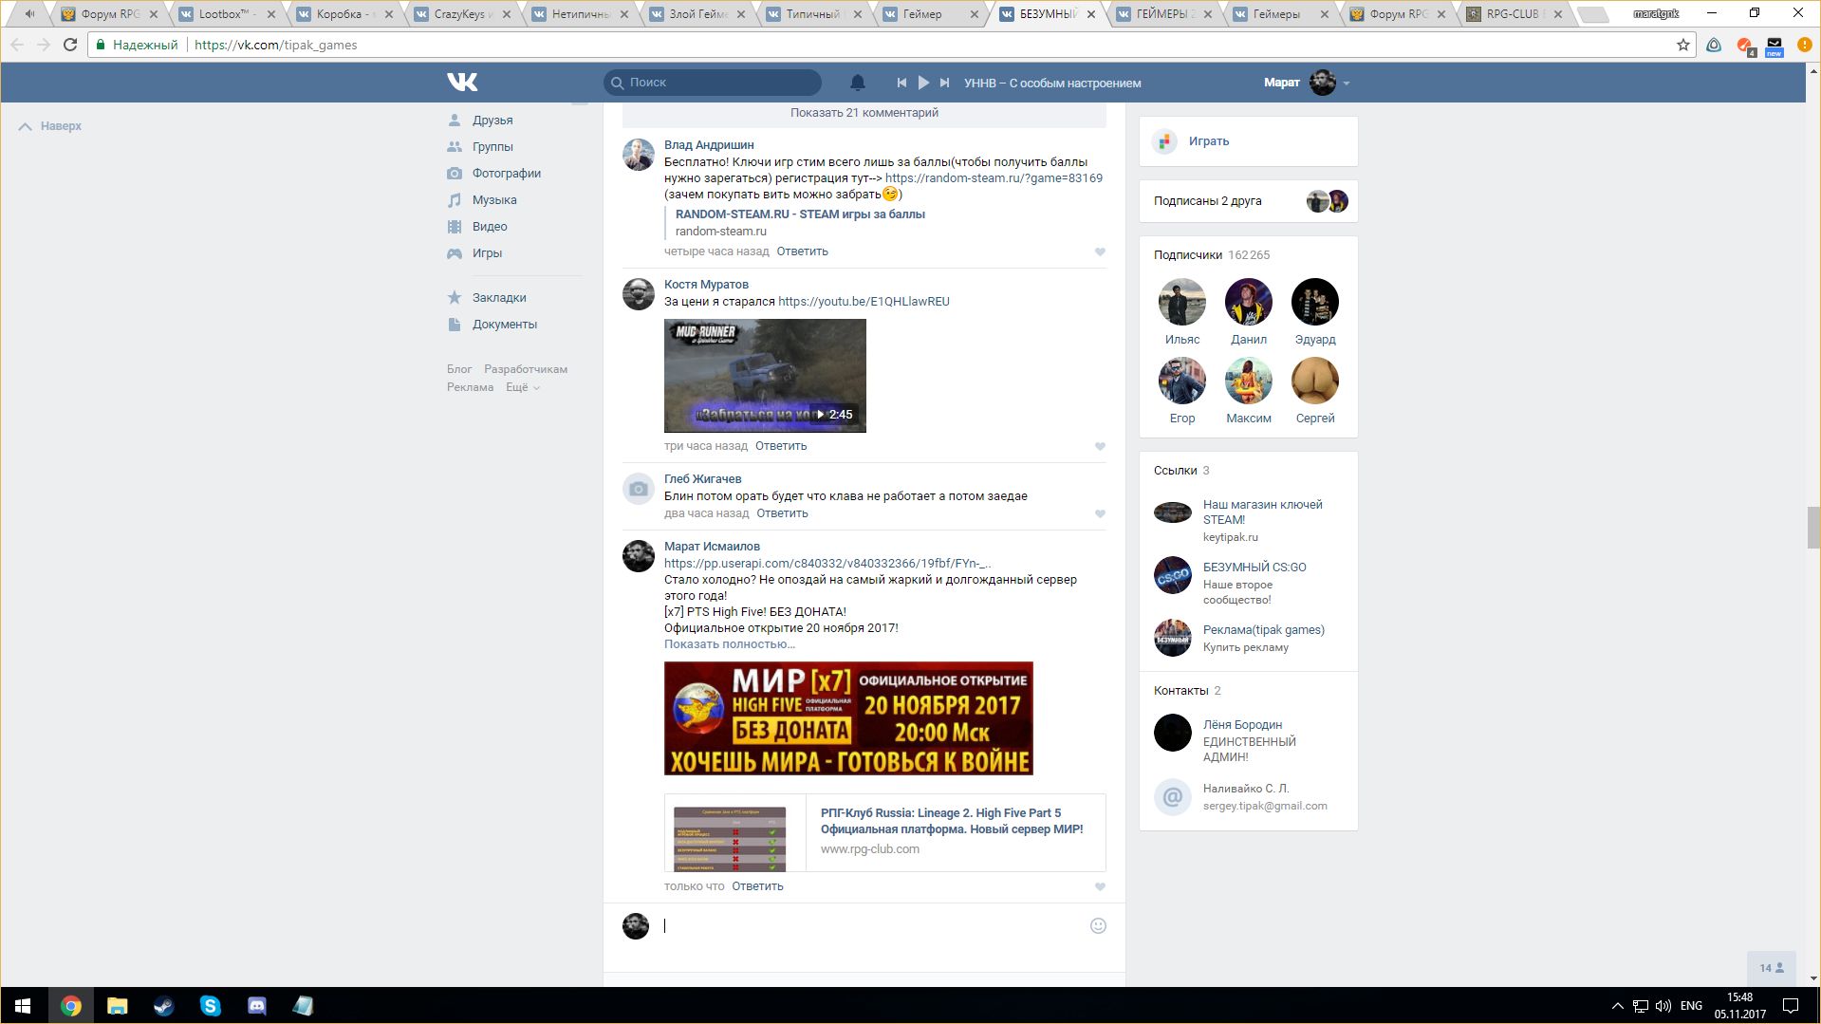Open the random-steam.ru comment link
Viewport: 1821px width, 1024px height.
pos(994,178)
